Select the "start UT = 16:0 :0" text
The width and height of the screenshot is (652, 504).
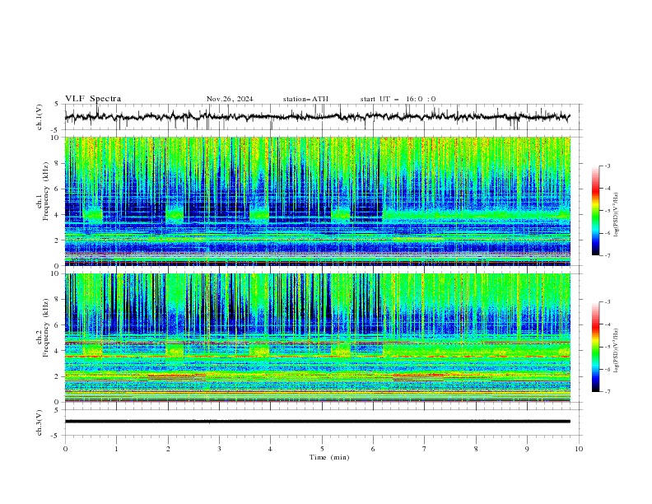[x=398, y=99]
